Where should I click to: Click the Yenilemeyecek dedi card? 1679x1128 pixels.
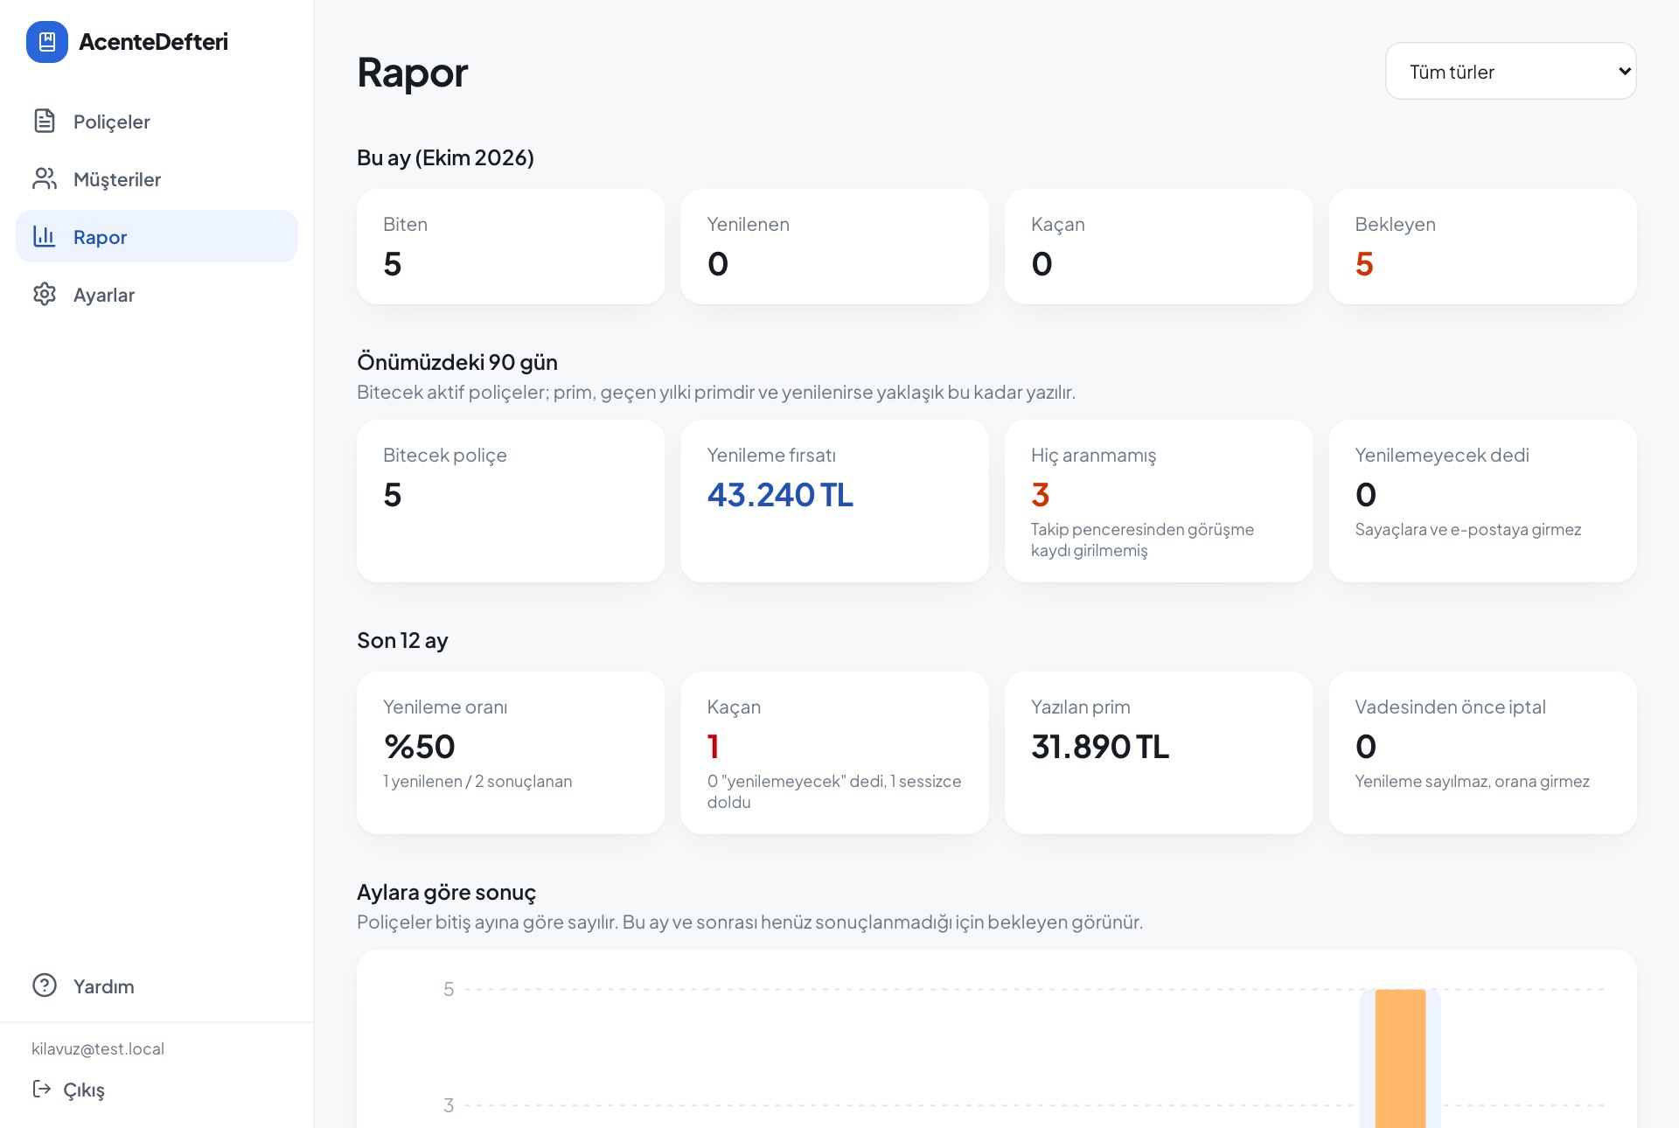pyautogui.click(x=1482, y=501)
